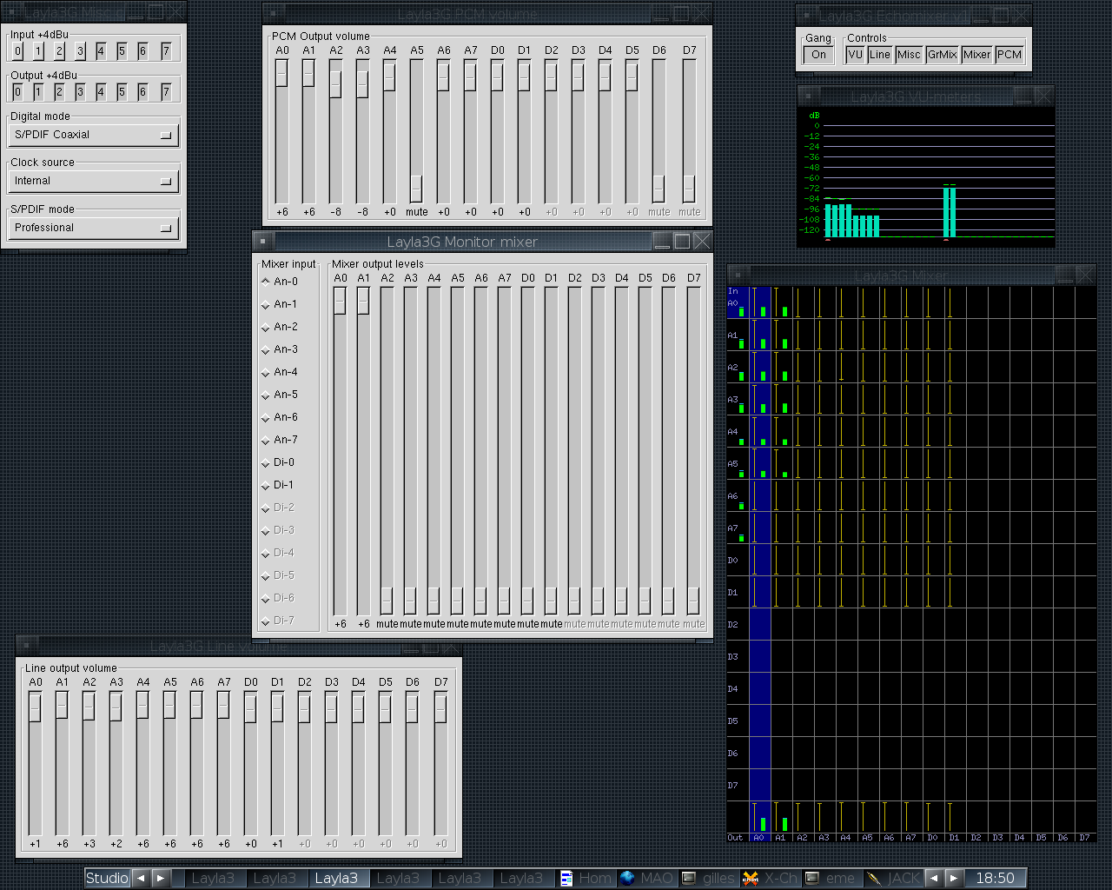Viewport: 1112px width, 890px height.
Task: Click the PCM Output A5 volume slider handle
Action: pos(416,188)
